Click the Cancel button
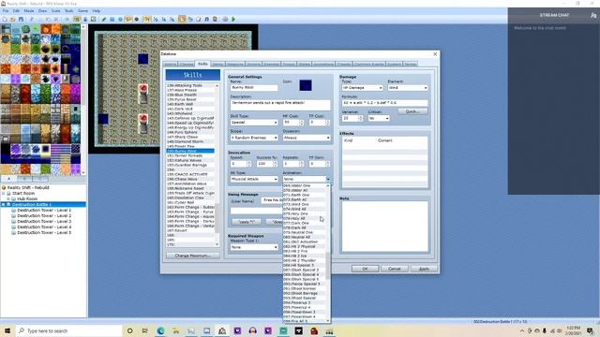600x337 pixels. click(394, 269)
